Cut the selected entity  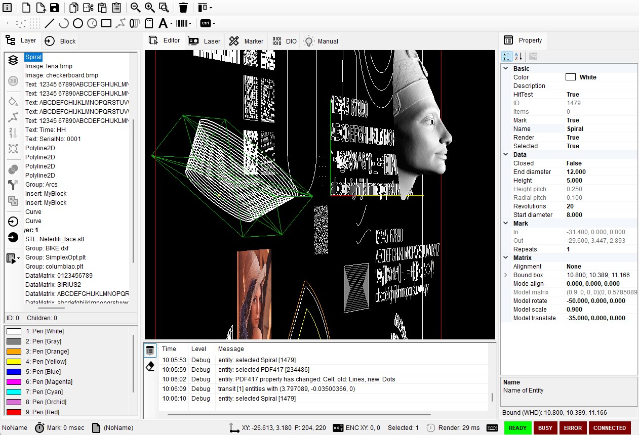(88, 8)
